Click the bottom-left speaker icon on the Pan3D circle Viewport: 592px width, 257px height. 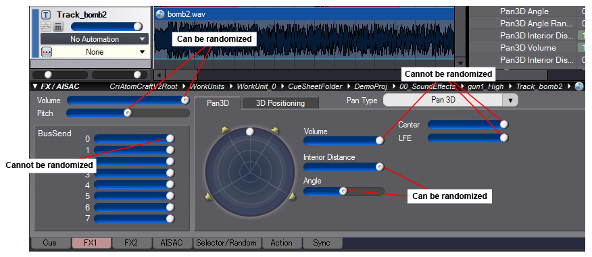point(208,196)
